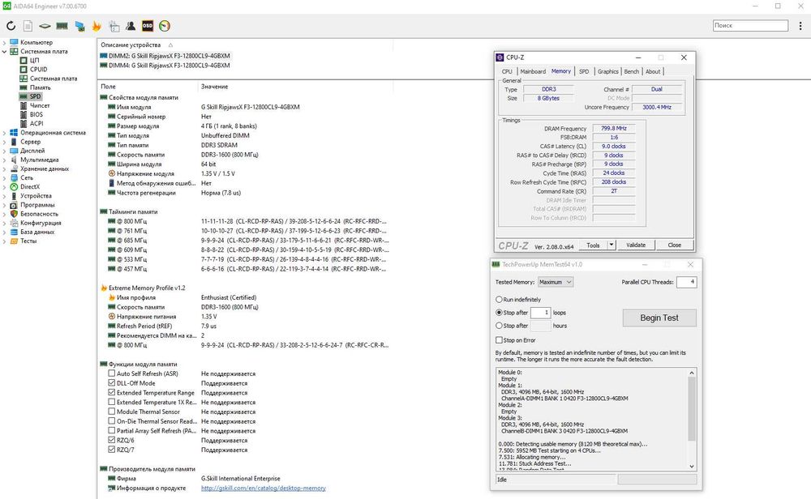This screenshot has width=811, height=499.
Task: Expand the Сеть tree node
Action: click(4, 177)
